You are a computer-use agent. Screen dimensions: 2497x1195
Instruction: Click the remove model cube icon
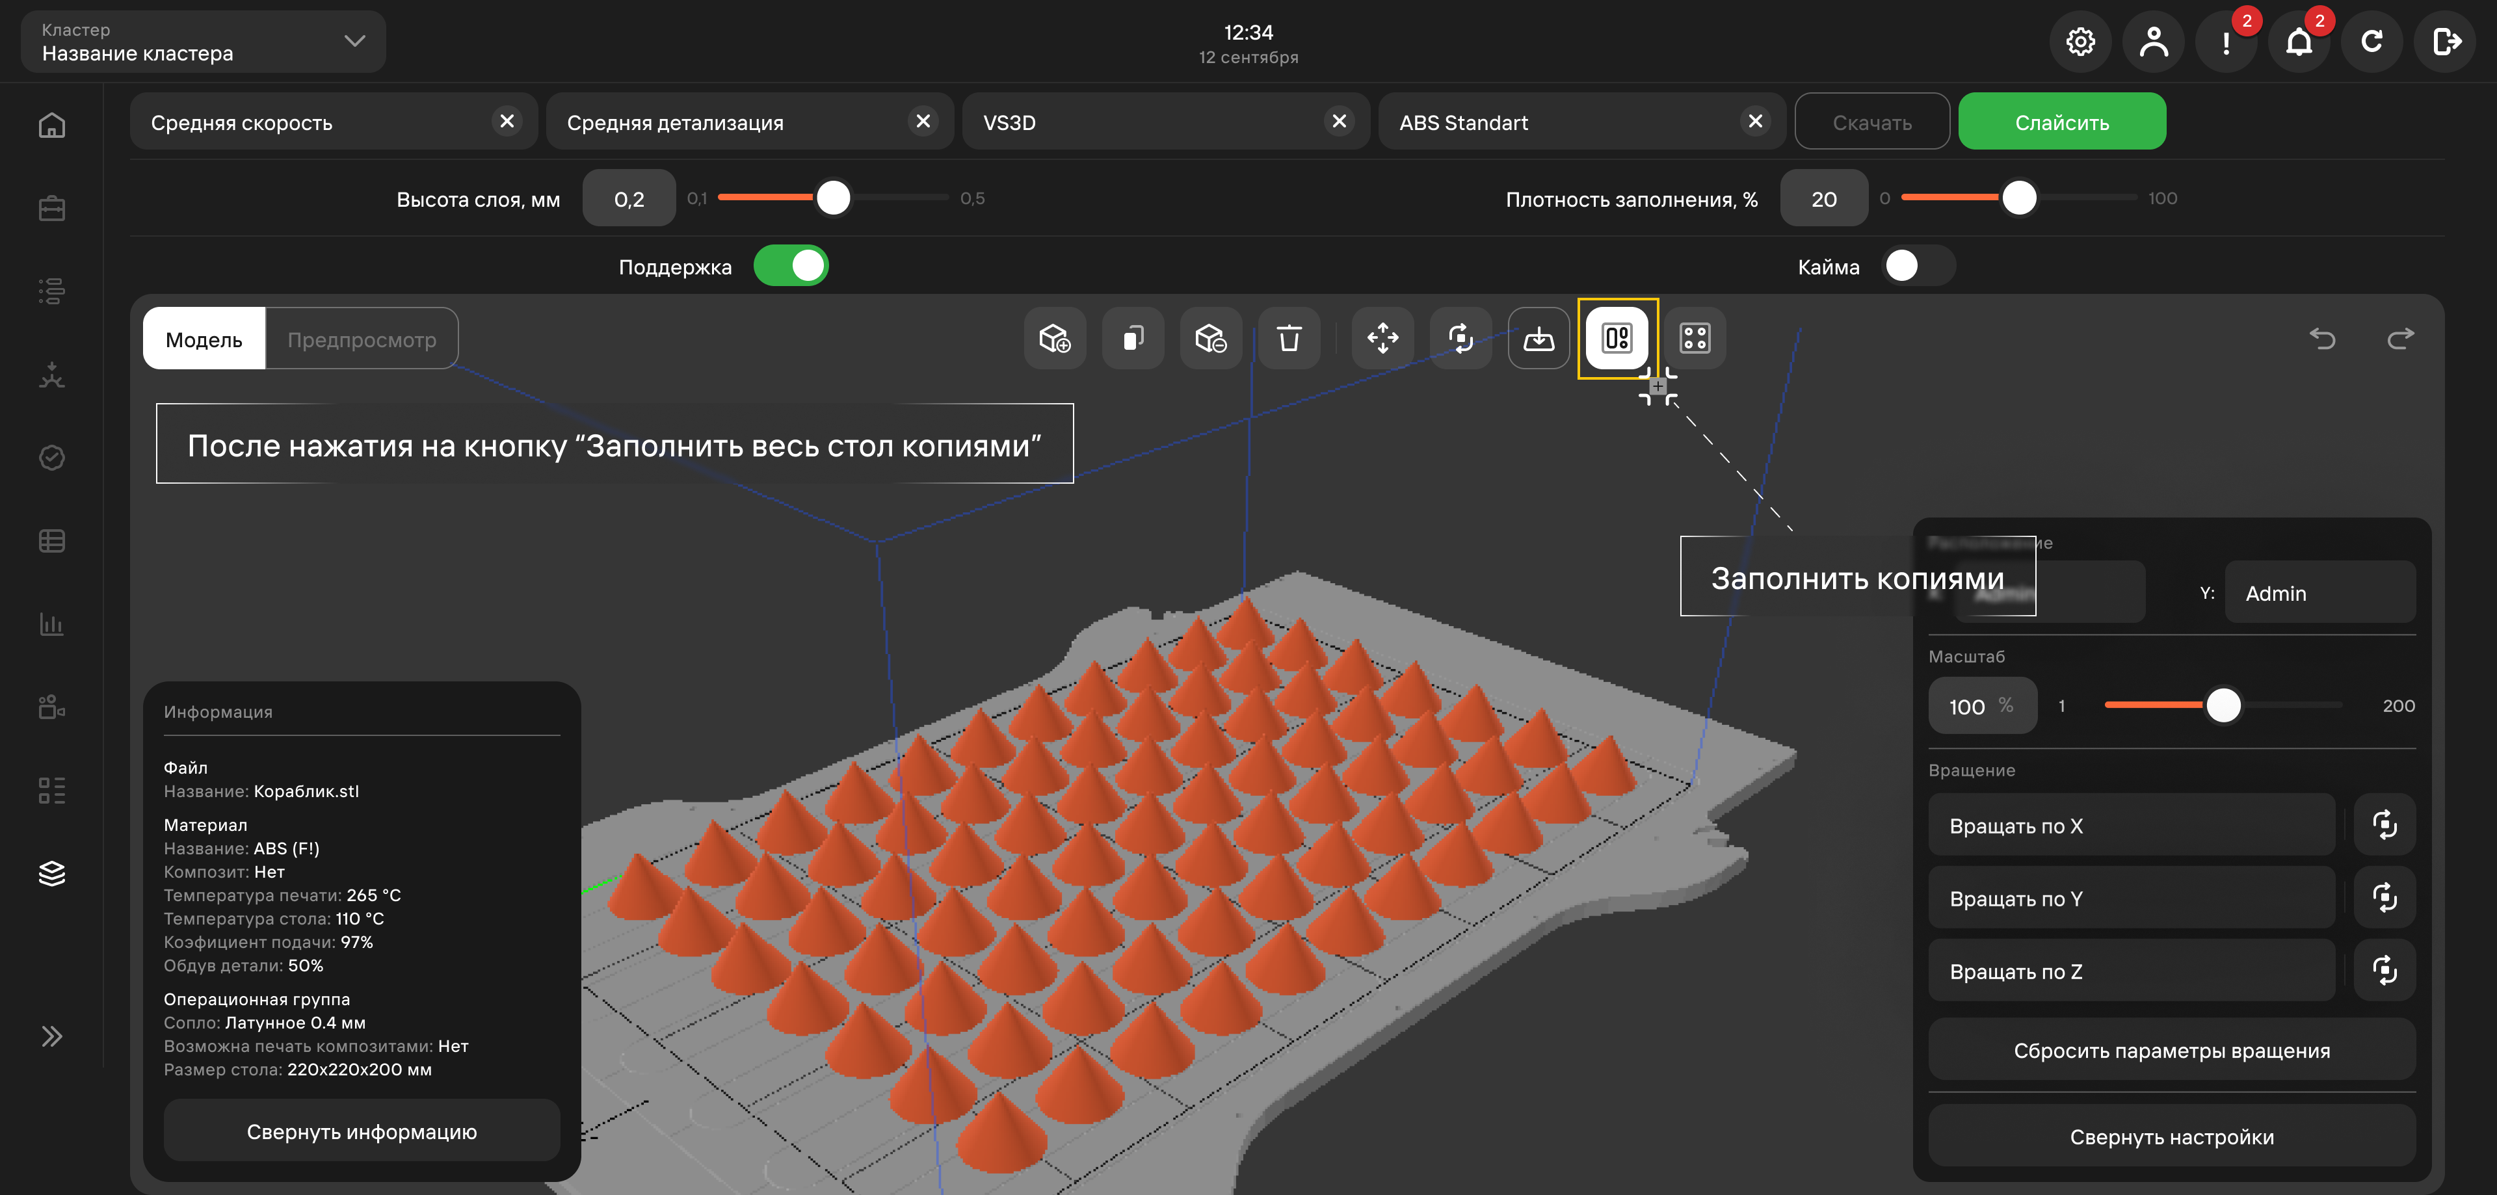[1211, 338]
